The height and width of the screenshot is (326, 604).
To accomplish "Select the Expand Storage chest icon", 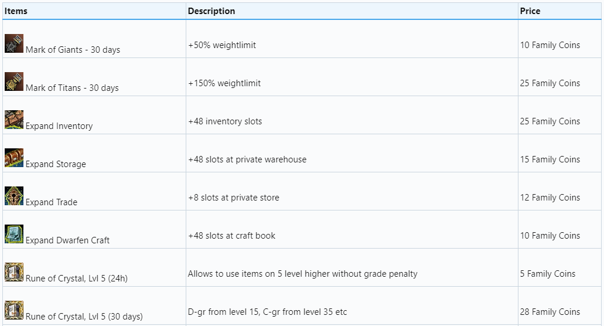I will tap(14, 158).
